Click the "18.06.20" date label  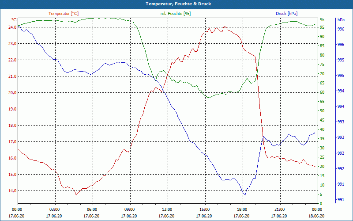[316, 216]
